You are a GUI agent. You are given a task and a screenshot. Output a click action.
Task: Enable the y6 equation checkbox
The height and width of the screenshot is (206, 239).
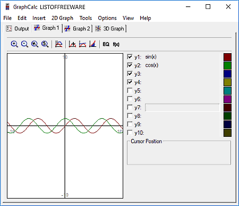click(130, 99)
